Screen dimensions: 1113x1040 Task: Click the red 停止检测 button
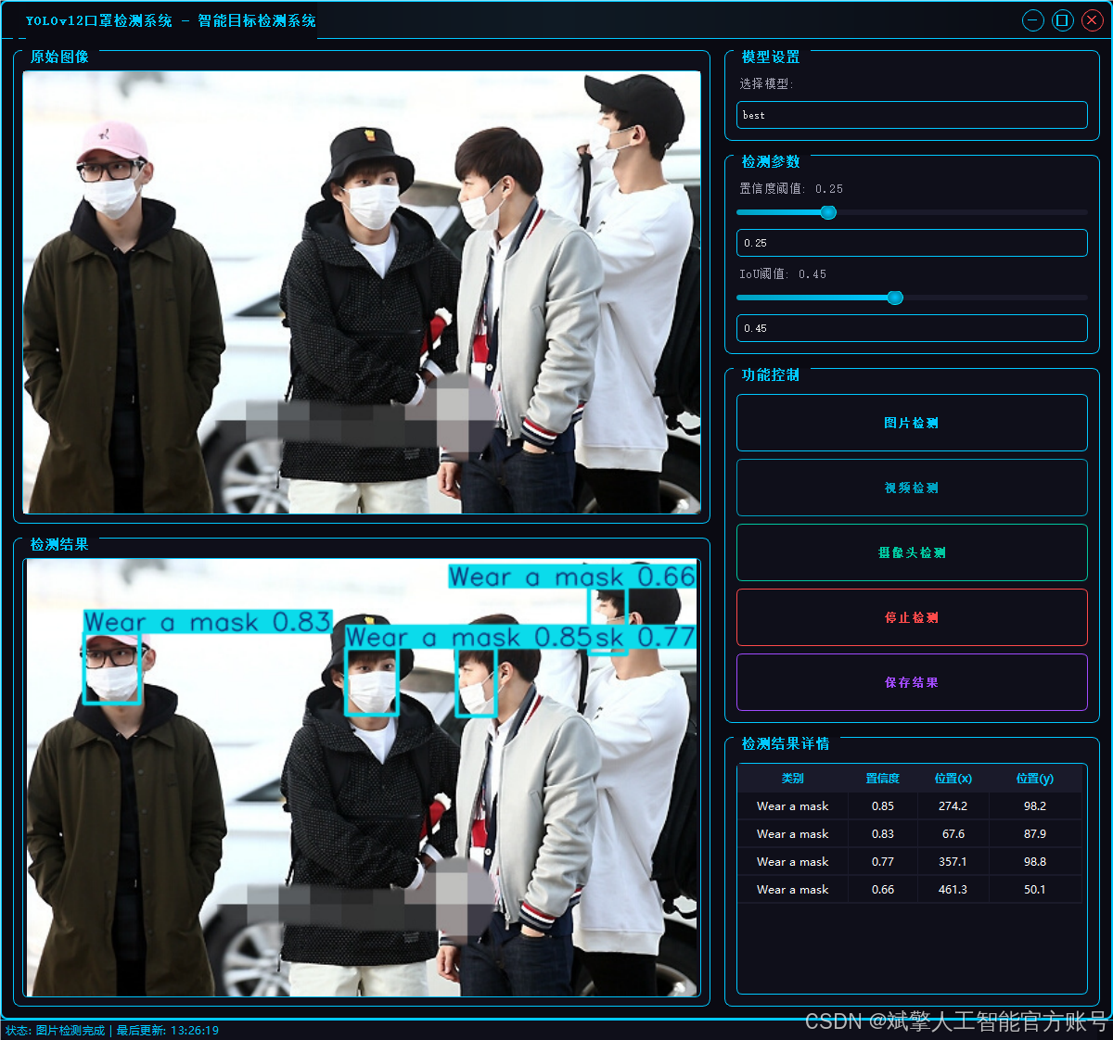[x=912, y=617]
